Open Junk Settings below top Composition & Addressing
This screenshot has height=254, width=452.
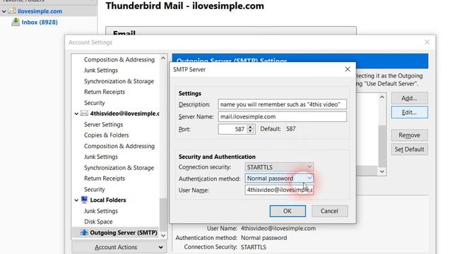tap(101, 71)
